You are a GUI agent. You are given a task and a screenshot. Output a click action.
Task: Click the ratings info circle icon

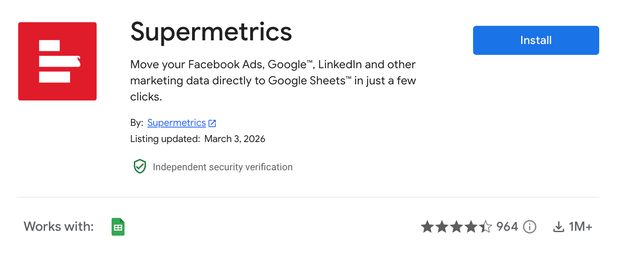[x=530, y=227]
